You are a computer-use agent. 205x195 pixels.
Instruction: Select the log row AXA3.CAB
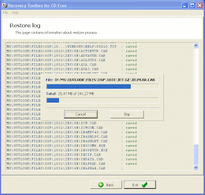tap(72, 69)
